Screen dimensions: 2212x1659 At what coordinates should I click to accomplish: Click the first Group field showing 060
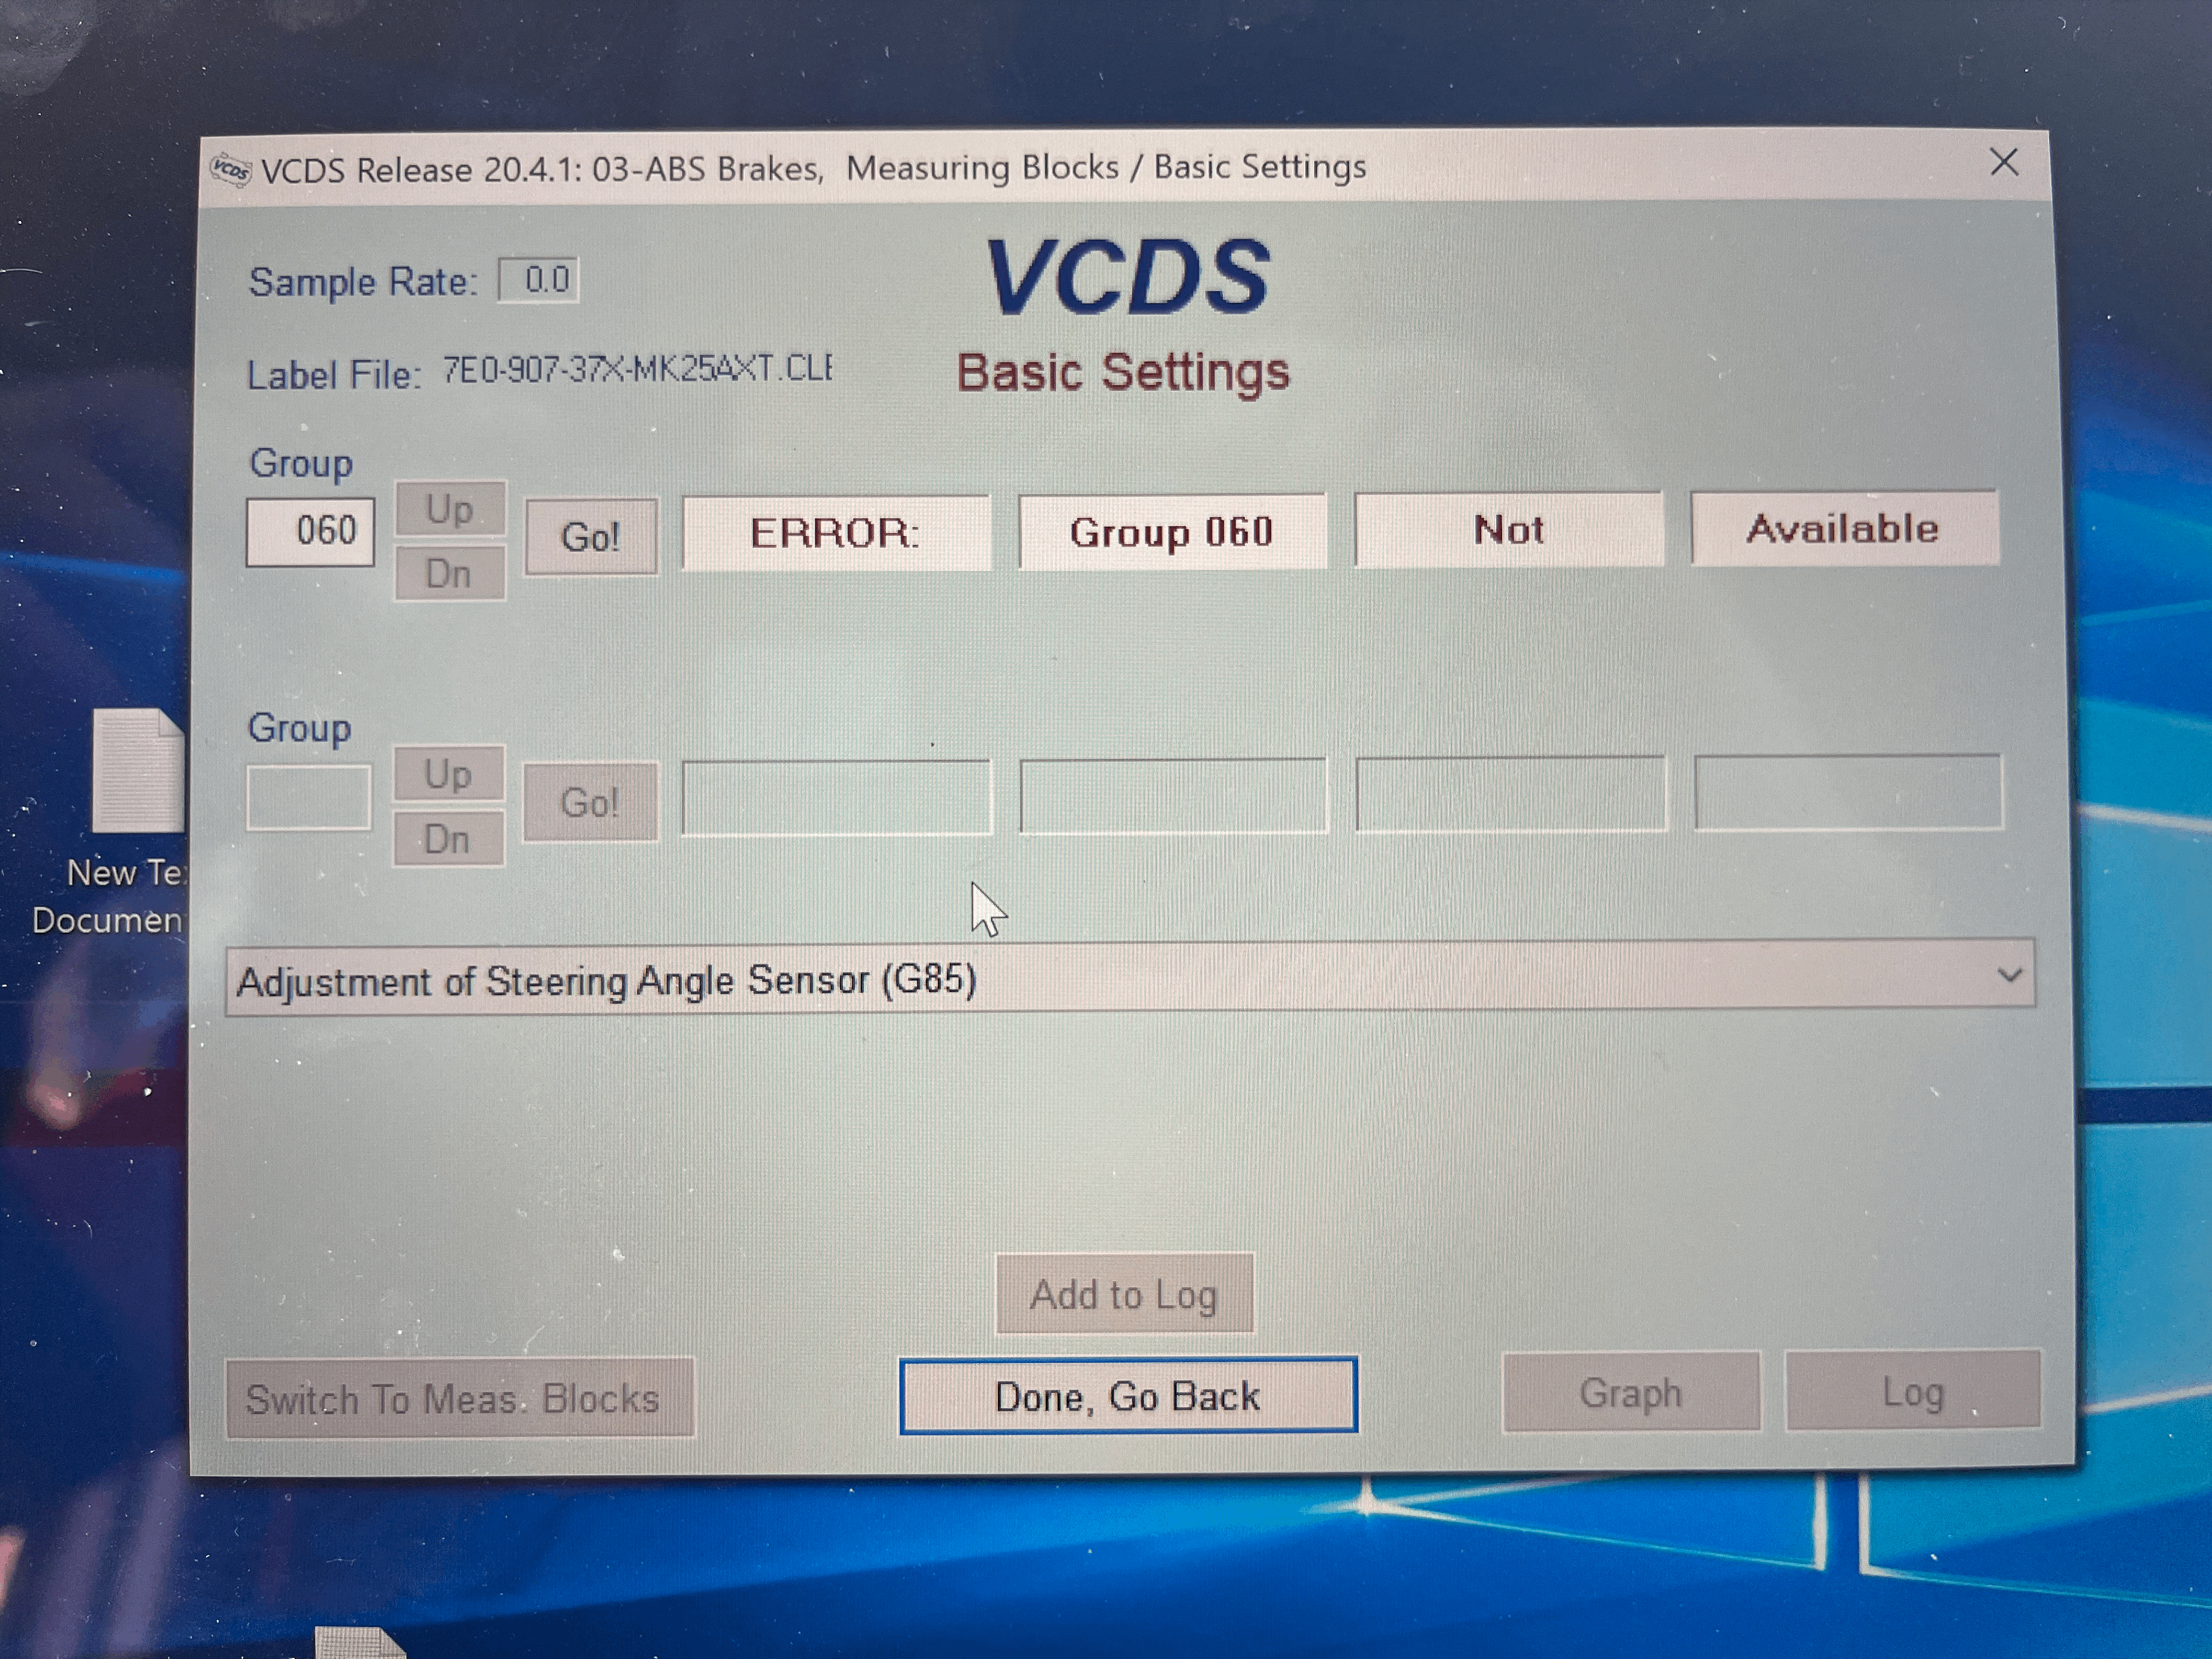click(310, 532)
